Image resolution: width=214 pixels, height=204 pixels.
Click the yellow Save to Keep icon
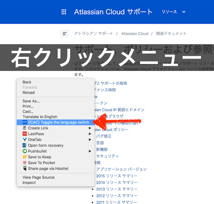tap(25, 157)
